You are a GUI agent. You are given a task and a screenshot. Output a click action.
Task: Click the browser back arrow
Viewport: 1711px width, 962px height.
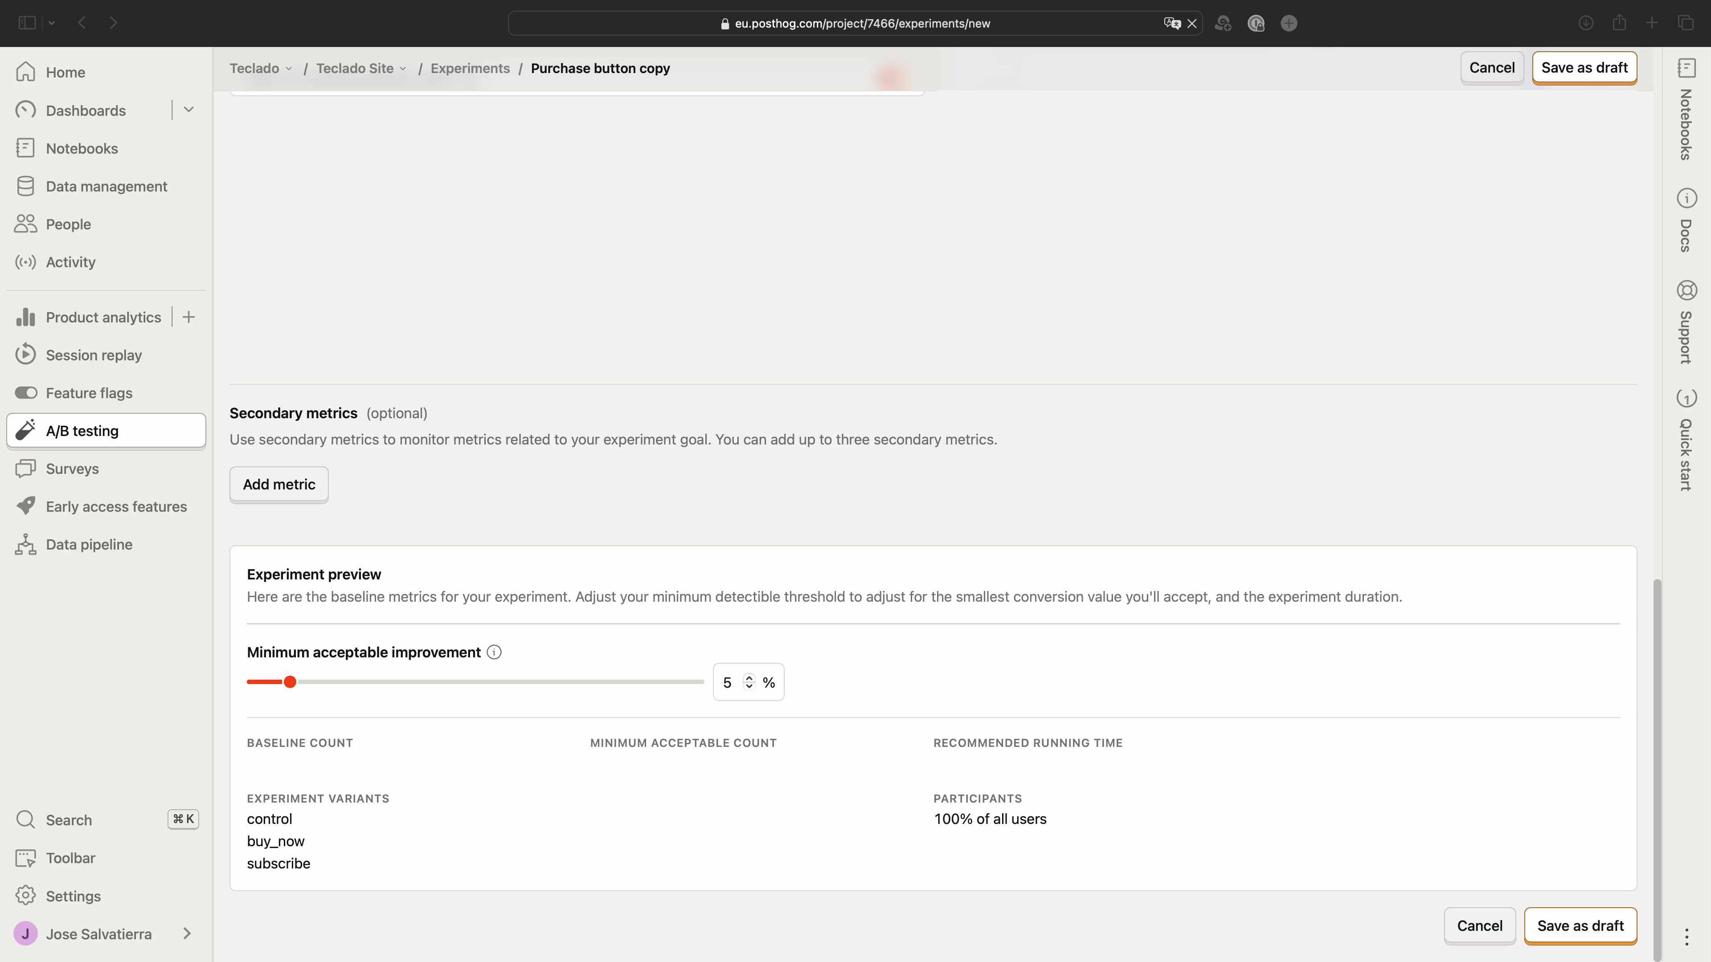[x=82, y=23]
